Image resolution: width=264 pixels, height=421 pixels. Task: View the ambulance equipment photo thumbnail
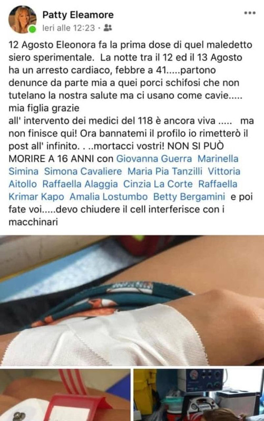point(199,395)
